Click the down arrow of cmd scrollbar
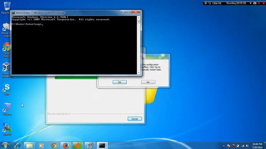266x149 pixels. (x=138, y=73)
